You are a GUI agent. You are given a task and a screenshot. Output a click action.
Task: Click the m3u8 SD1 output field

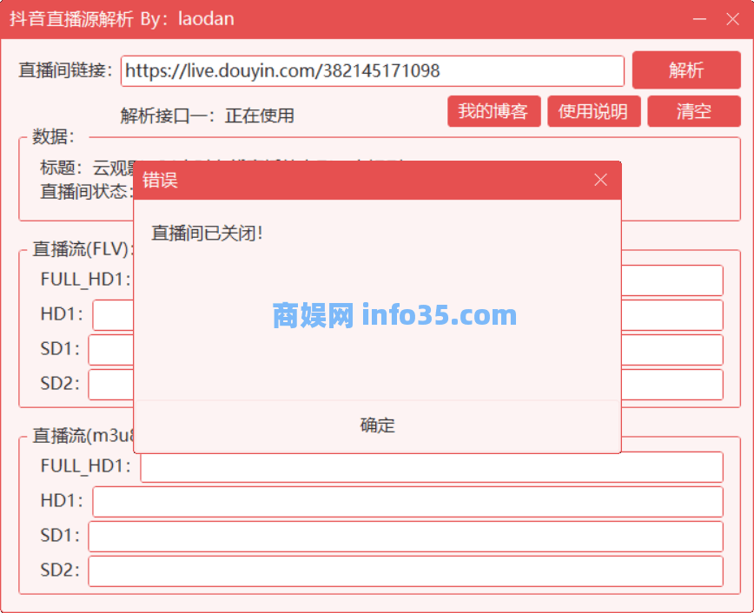click(x=406, y=536)
